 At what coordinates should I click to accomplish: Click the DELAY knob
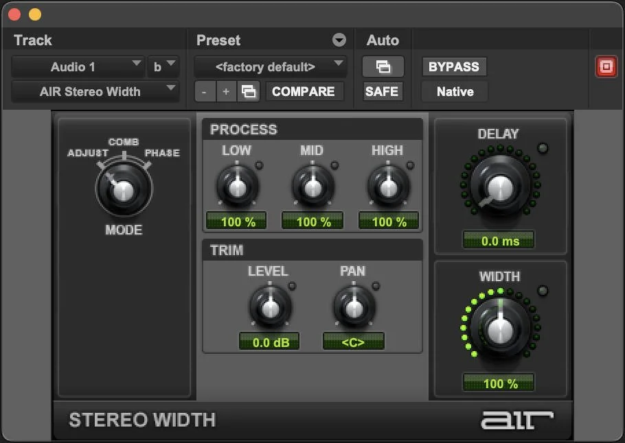500,185
